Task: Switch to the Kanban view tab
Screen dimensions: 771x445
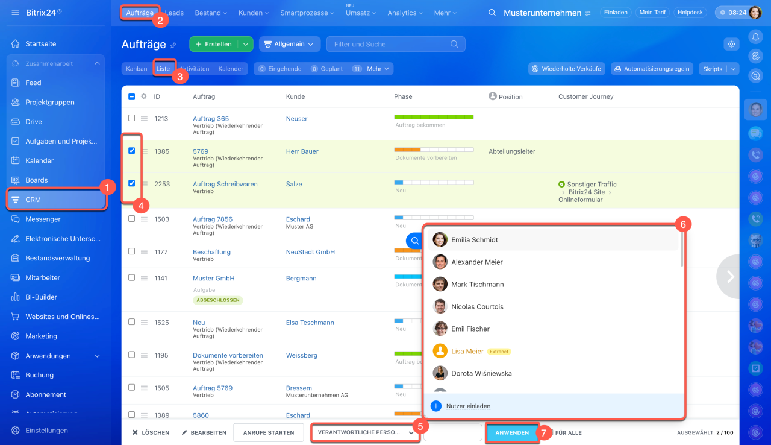Action: pos(136,69)
